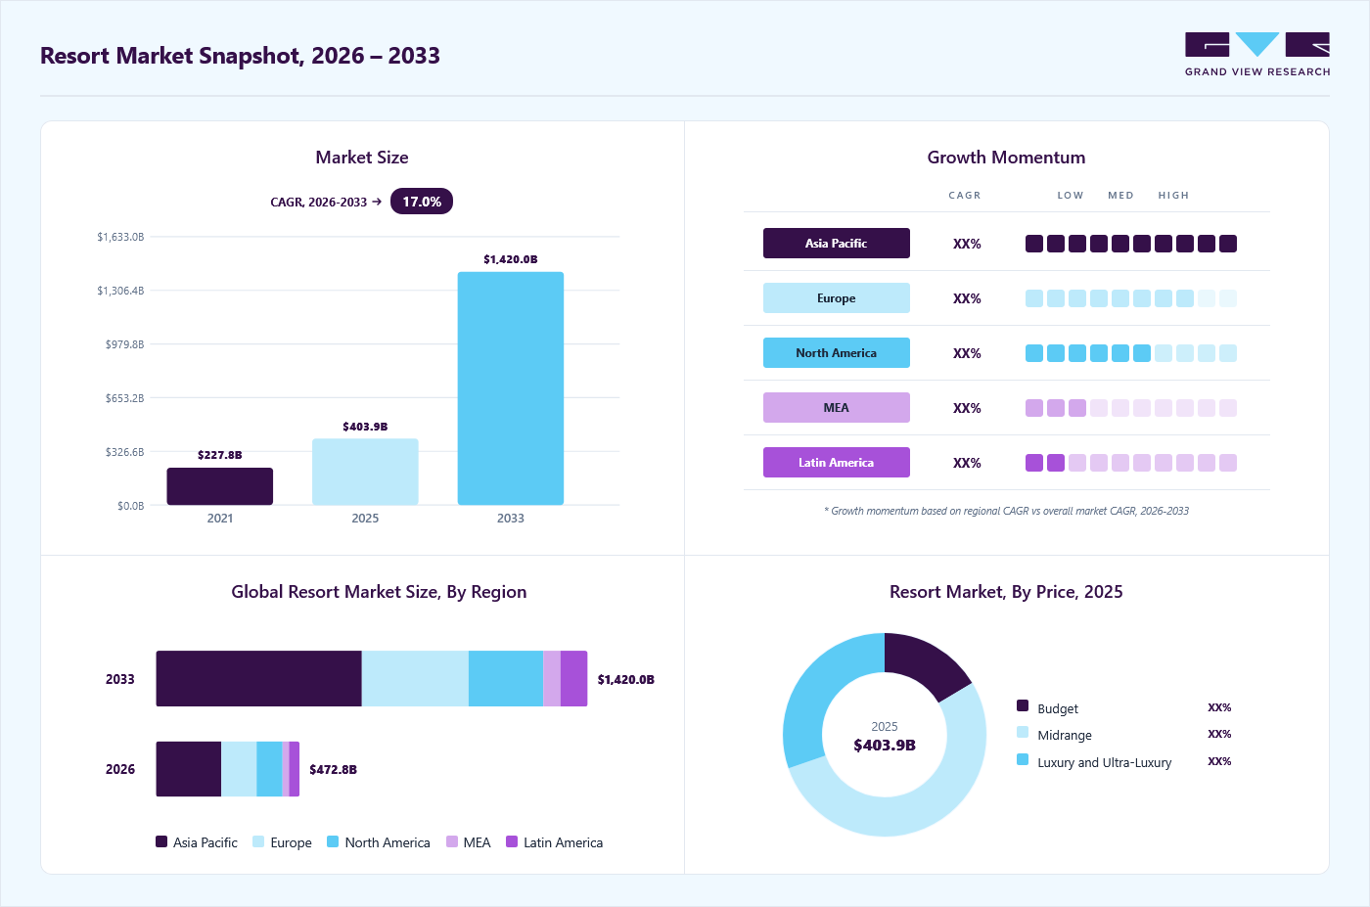Click the 2033 Latin America bar segment
Image resolution: width=1370 pixels, height=907 pixels.
point(574,679)
